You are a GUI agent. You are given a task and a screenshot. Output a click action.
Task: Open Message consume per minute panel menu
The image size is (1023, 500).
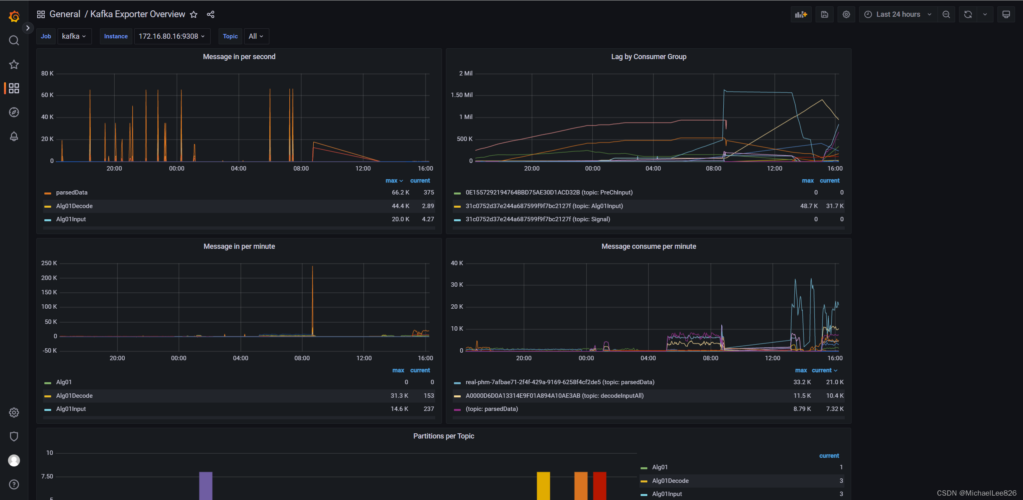(649, 246)
